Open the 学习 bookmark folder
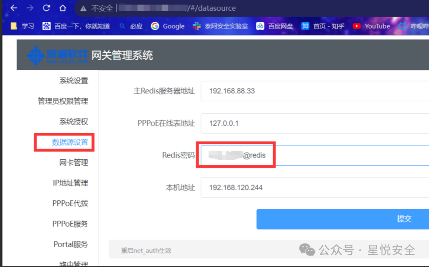This screenshot has width=429, height=267. click(22, 26)
